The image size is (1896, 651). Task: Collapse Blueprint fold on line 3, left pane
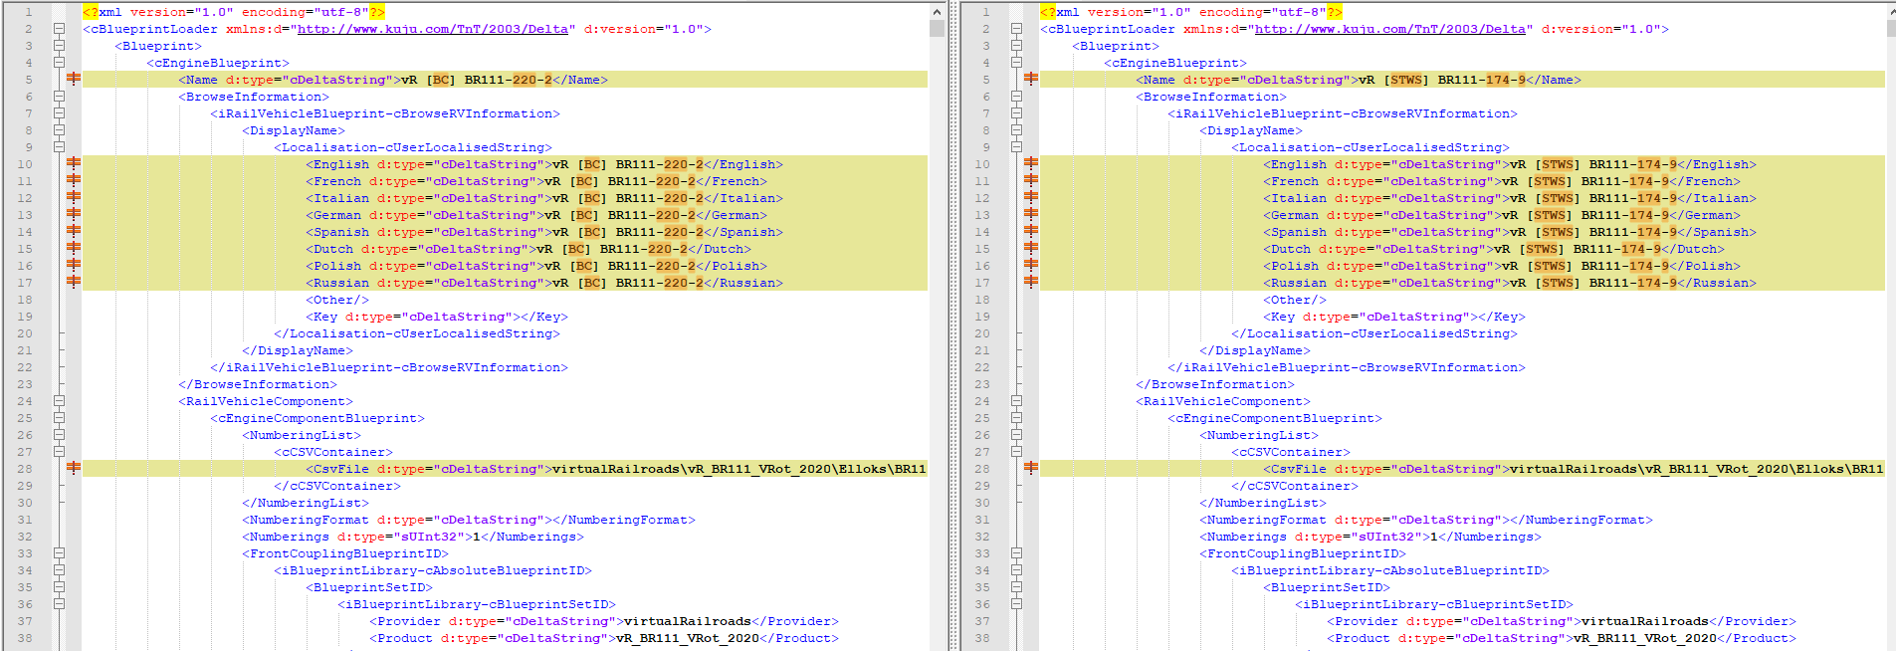pyautogui.click(x=59, y=46)
